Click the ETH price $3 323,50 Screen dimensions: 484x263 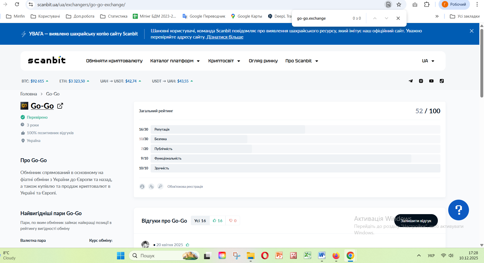point(77,81)
